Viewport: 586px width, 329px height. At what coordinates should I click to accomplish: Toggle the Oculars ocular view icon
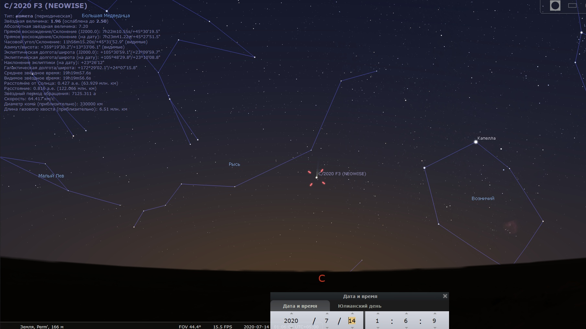click(x=555, y=5)
